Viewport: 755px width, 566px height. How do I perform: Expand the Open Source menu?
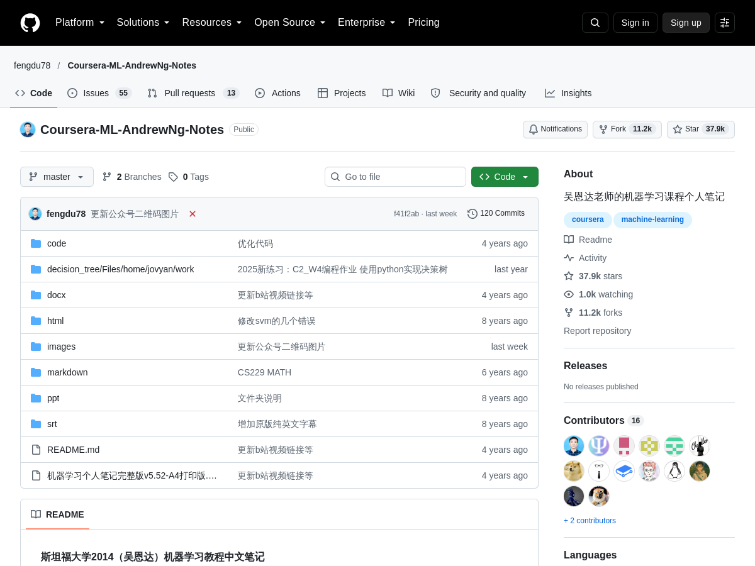(x=290, y=23)
